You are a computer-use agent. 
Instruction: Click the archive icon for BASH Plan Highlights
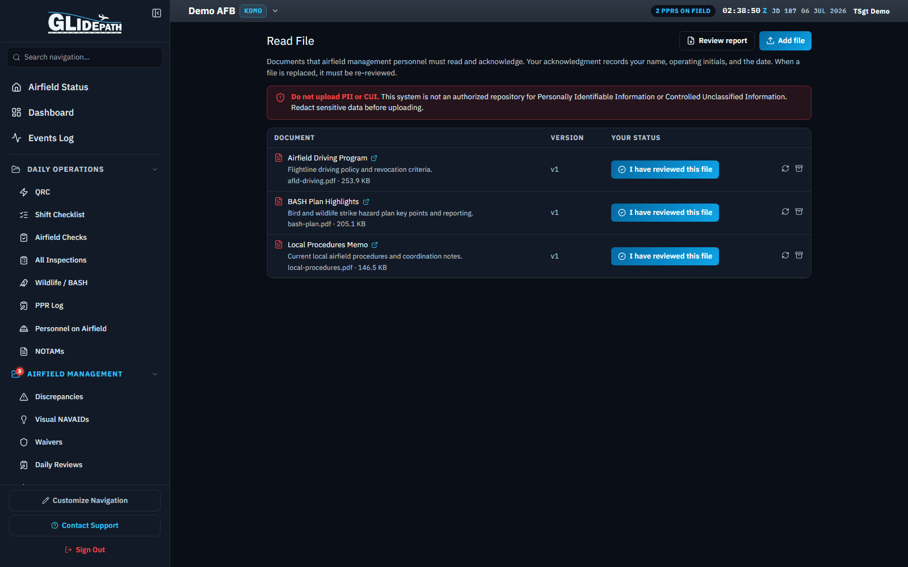click(x=799, y=211)
